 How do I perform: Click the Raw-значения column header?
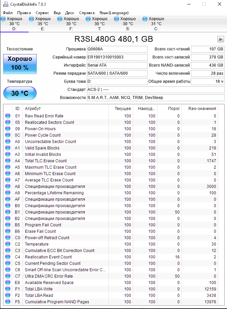point(202,109)
